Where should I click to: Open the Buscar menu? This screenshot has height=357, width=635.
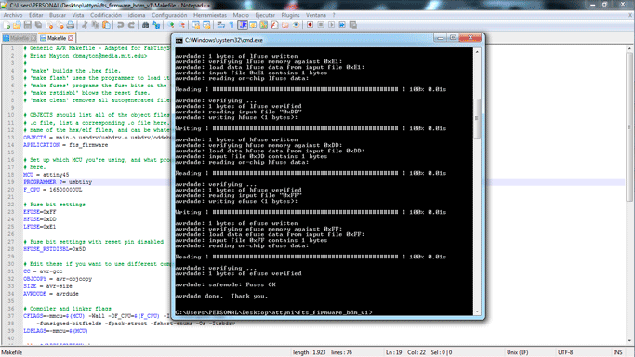click(58, 15)
